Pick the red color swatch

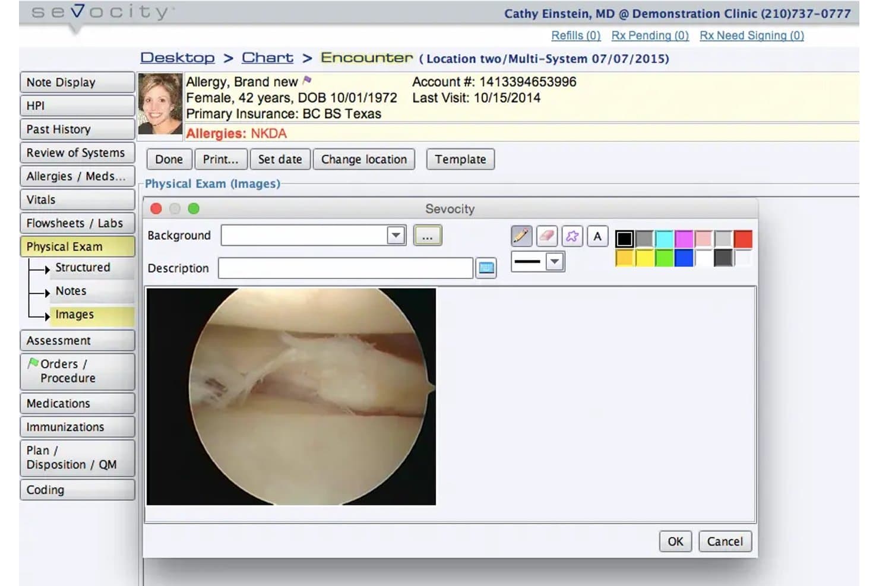[743, 239]
